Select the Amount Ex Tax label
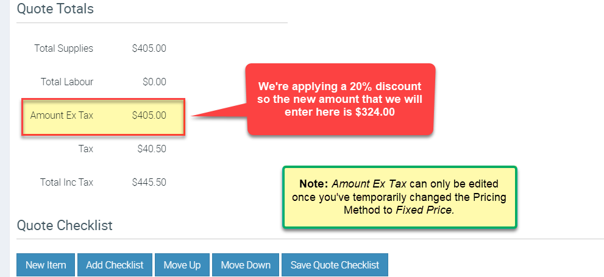 click(62, 115)
